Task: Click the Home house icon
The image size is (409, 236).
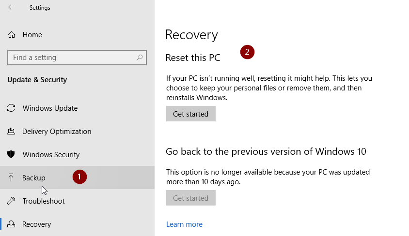Action: point(12,35)
